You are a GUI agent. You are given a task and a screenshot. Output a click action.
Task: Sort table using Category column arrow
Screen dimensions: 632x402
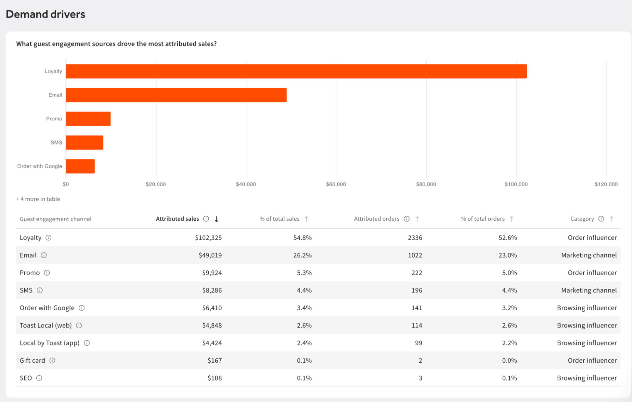(612, 219)
